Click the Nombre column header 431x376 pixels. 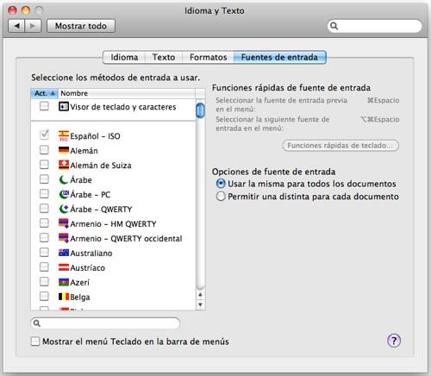127,93
